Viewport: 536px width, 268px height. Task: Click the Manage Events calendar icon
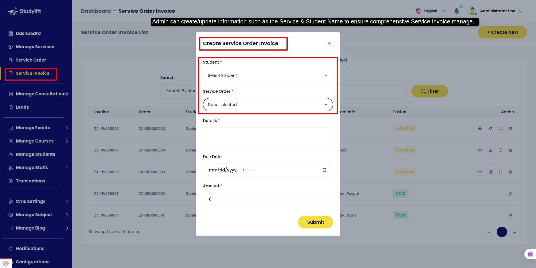click(x=11, y=127)
